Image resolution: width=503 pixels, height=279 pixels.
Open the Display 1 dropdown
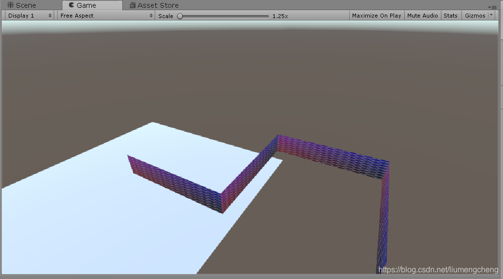[29, 16]
